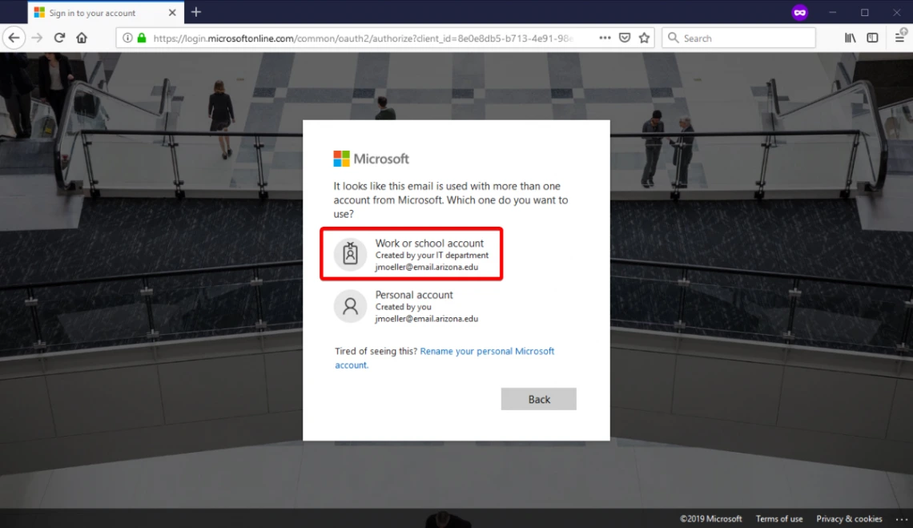Click the browser forward arrow
The image size is (913, 528).
coord(37,38)
